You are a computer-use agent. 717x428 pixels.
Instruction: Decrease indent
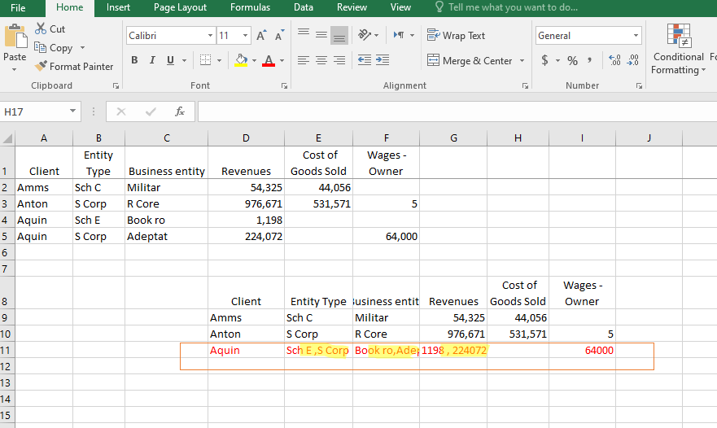[x=365, y=60]
